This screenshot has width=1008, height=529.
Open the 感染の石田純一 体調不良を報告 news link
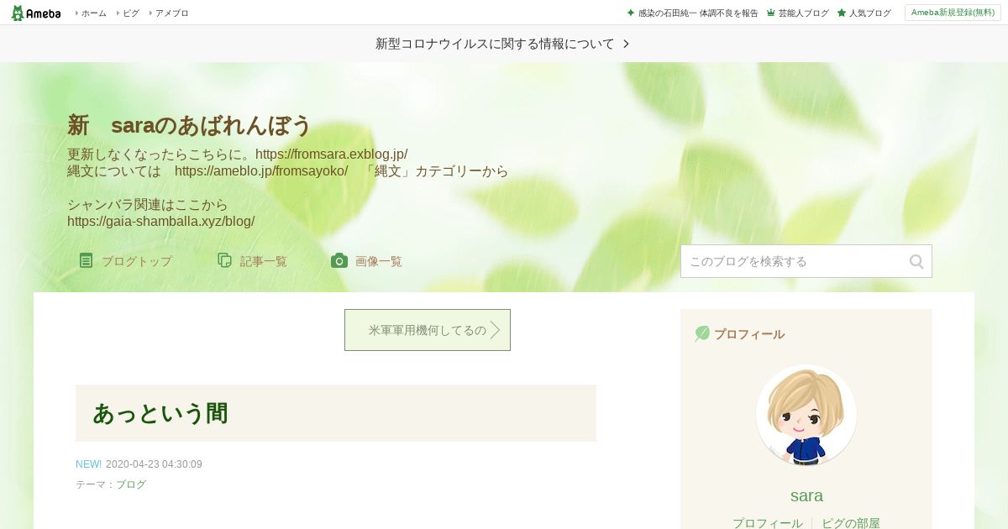tap(698, 13)
